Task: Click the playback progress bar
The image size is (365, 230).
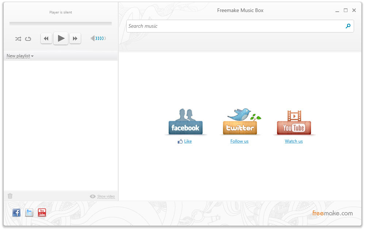Action: tap(61, 24)
